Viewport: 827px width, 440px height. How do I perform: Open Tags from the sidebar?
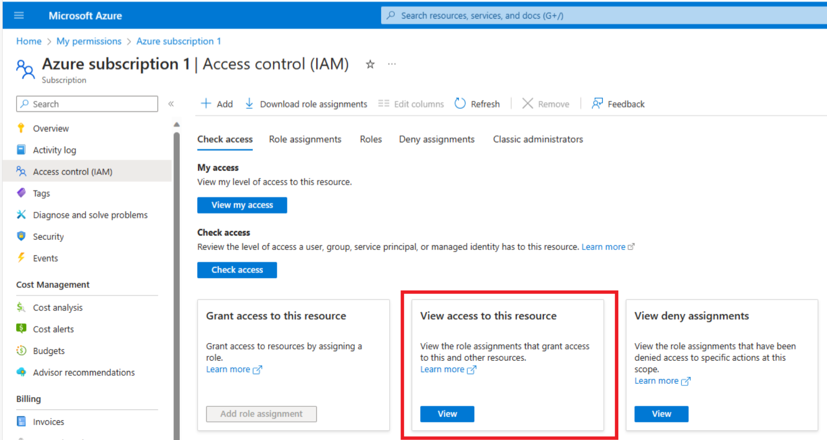pyautogui.click(x=41, y=193)
